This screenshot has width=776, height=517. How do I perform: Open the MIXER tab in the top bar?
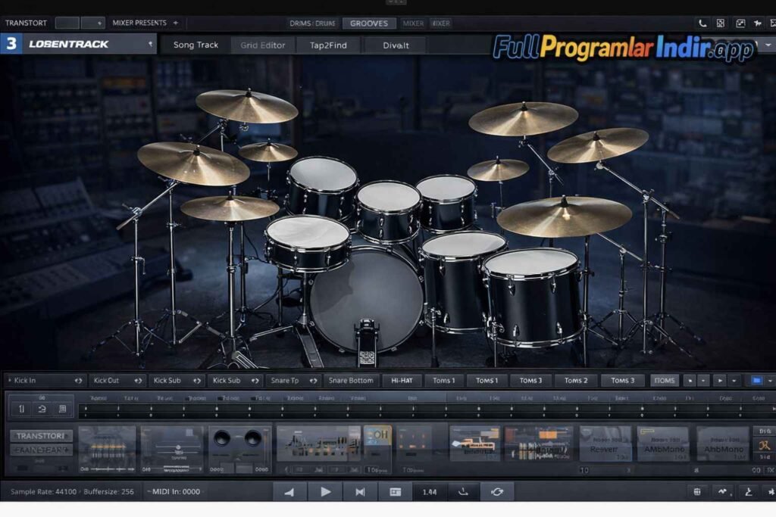coord(413,23)
